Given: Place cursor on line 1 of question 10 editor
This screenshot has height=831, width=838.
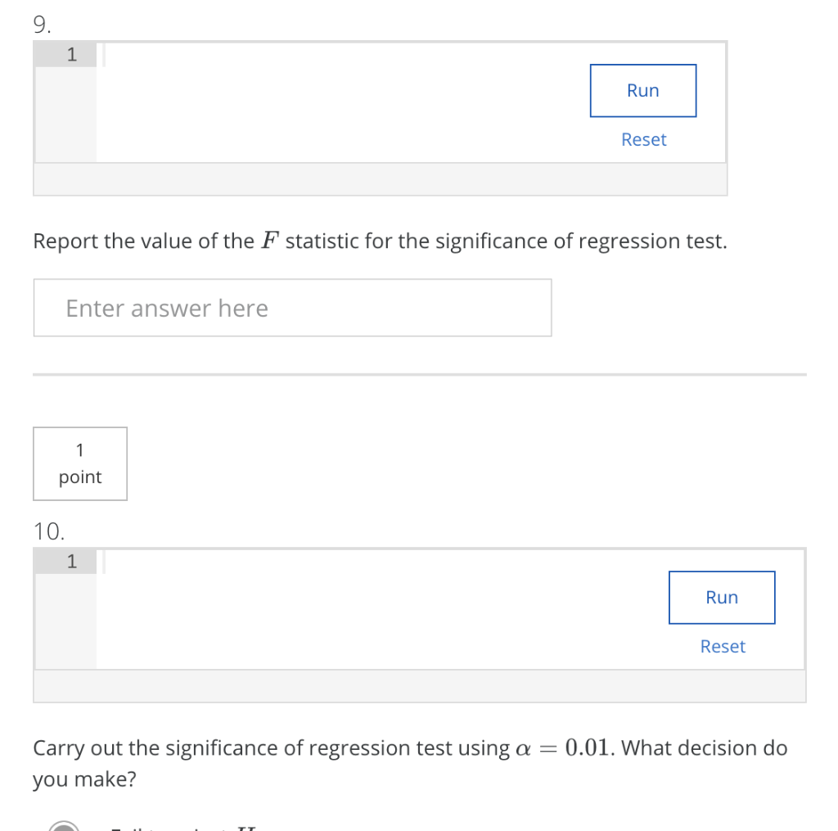Looking at the screenshot, I should [x=246, y=562].
